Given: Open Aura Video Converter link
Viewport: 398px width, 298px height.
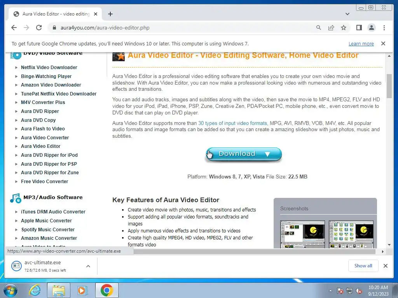Looking at the screenshot, I should point(45,138).
